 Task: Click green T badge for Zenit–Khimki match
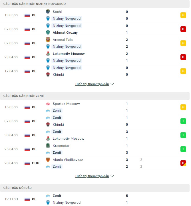183,121
